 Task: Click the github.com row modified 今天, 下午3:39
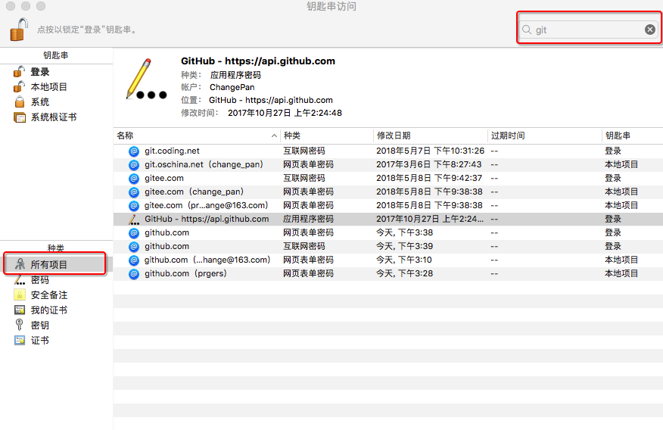[388, 246]
